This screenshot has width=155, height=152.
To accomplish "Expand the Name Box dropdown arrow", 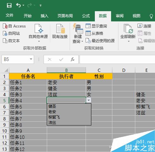I will coord(31,59).
